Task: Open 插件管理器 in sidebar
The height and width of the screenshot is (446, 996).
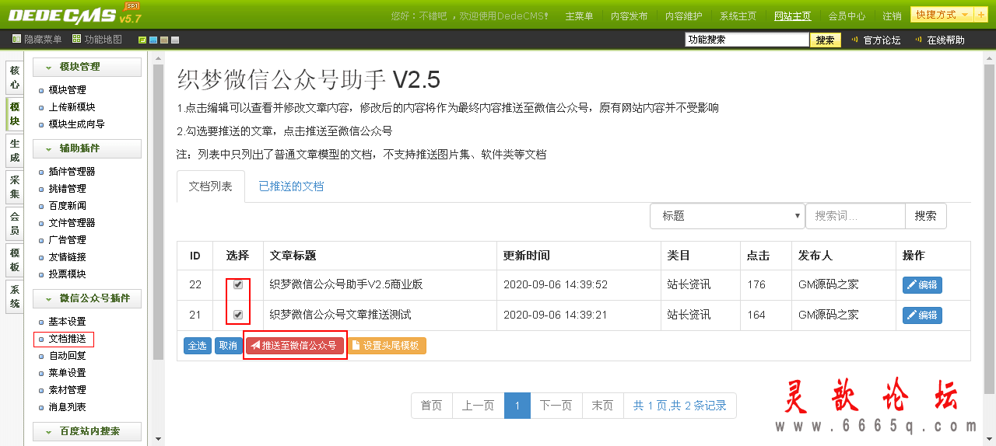Action: click(x=72, y=172)
